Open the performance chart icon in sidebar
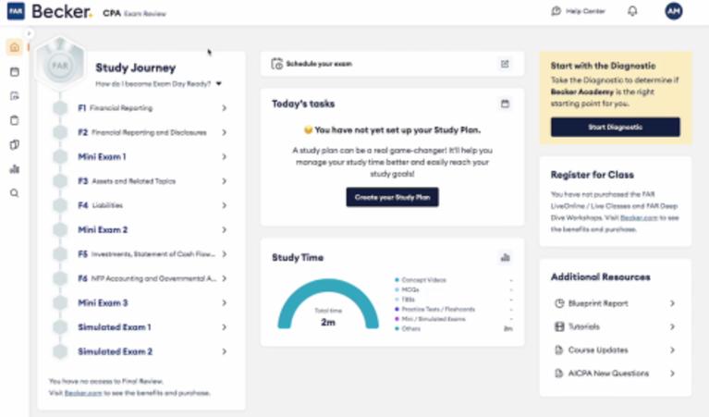The image size is (709, 417). click(14, 169)
